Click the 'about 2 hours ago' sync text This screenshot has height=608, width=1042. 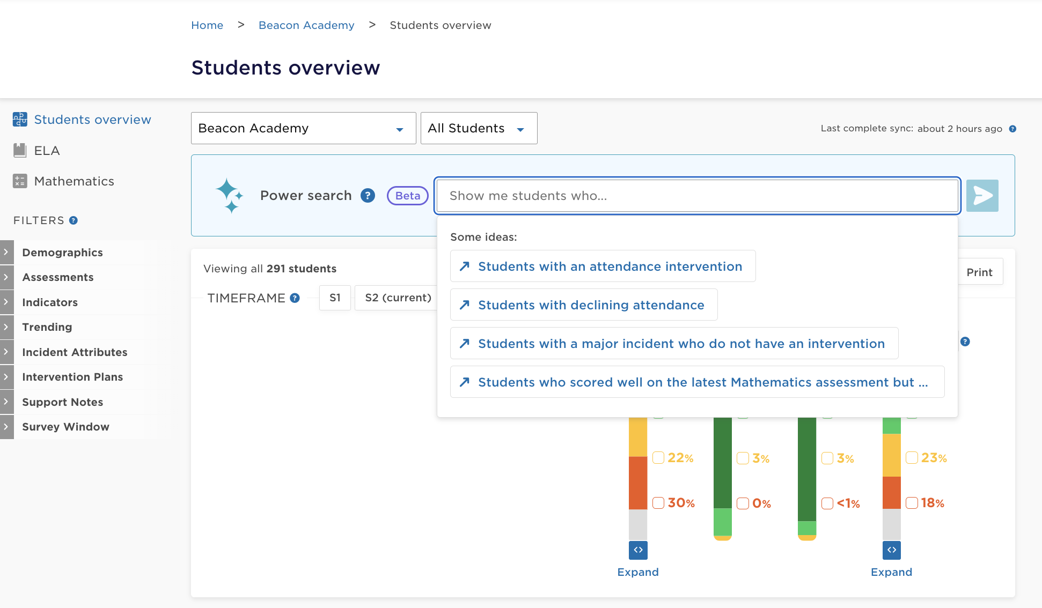pos(960,129)
